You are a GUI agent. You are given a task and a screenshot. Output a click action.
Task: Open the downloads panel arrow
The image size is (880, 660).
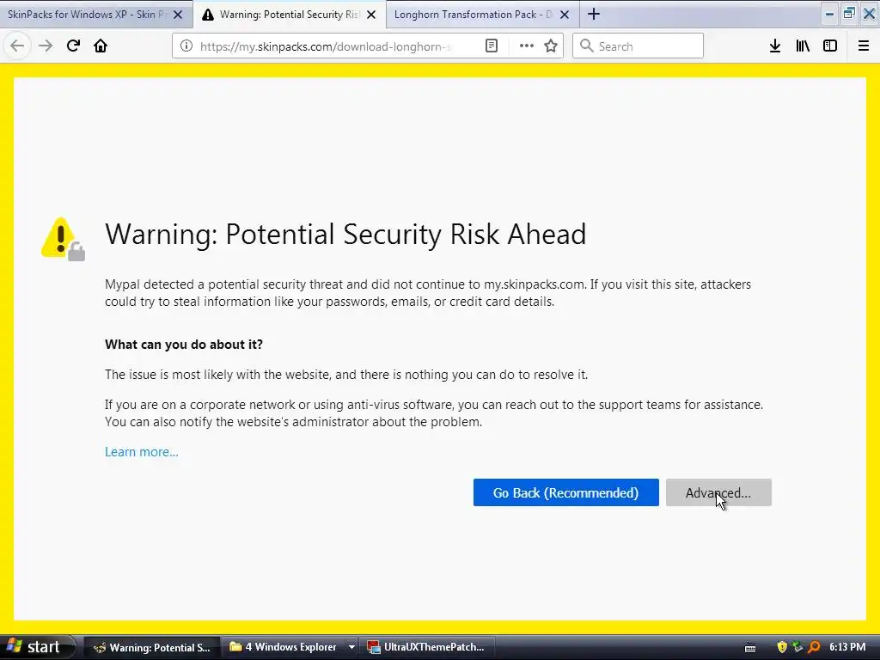click(x=775, y=46)
